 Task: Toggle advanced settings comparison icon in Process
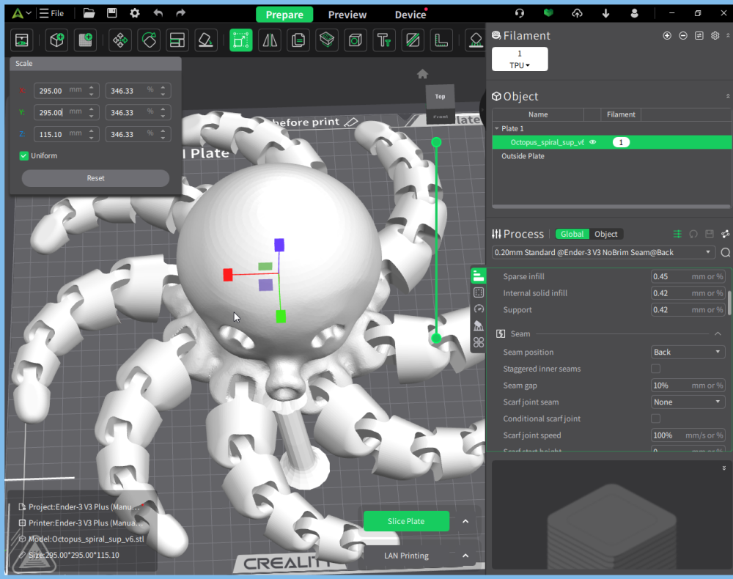click(x=677, y=234)
